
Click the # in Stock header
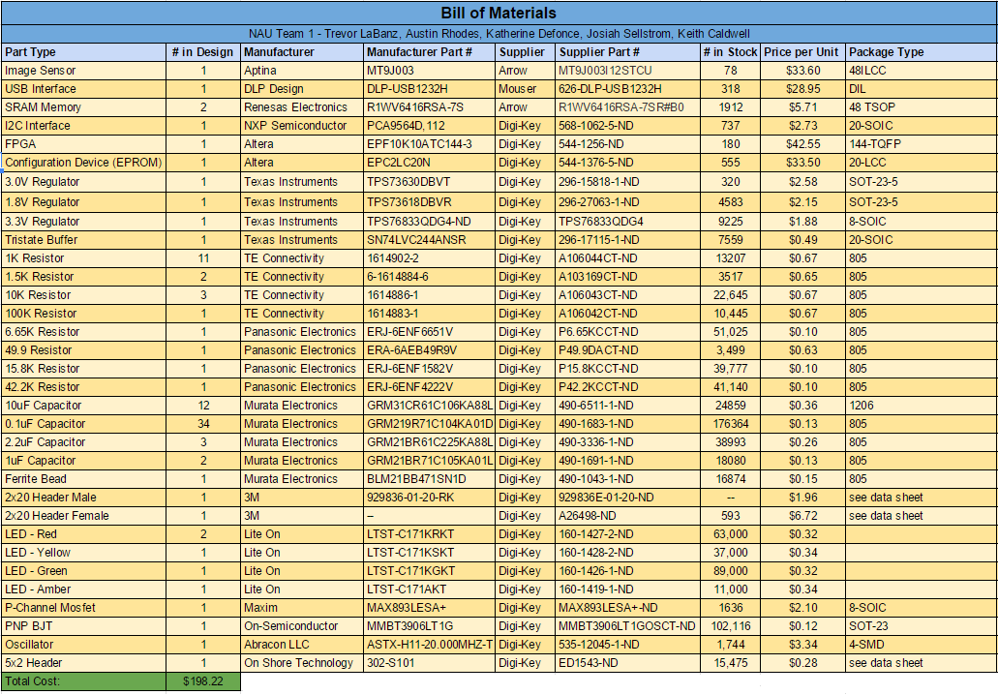point(730,52)
